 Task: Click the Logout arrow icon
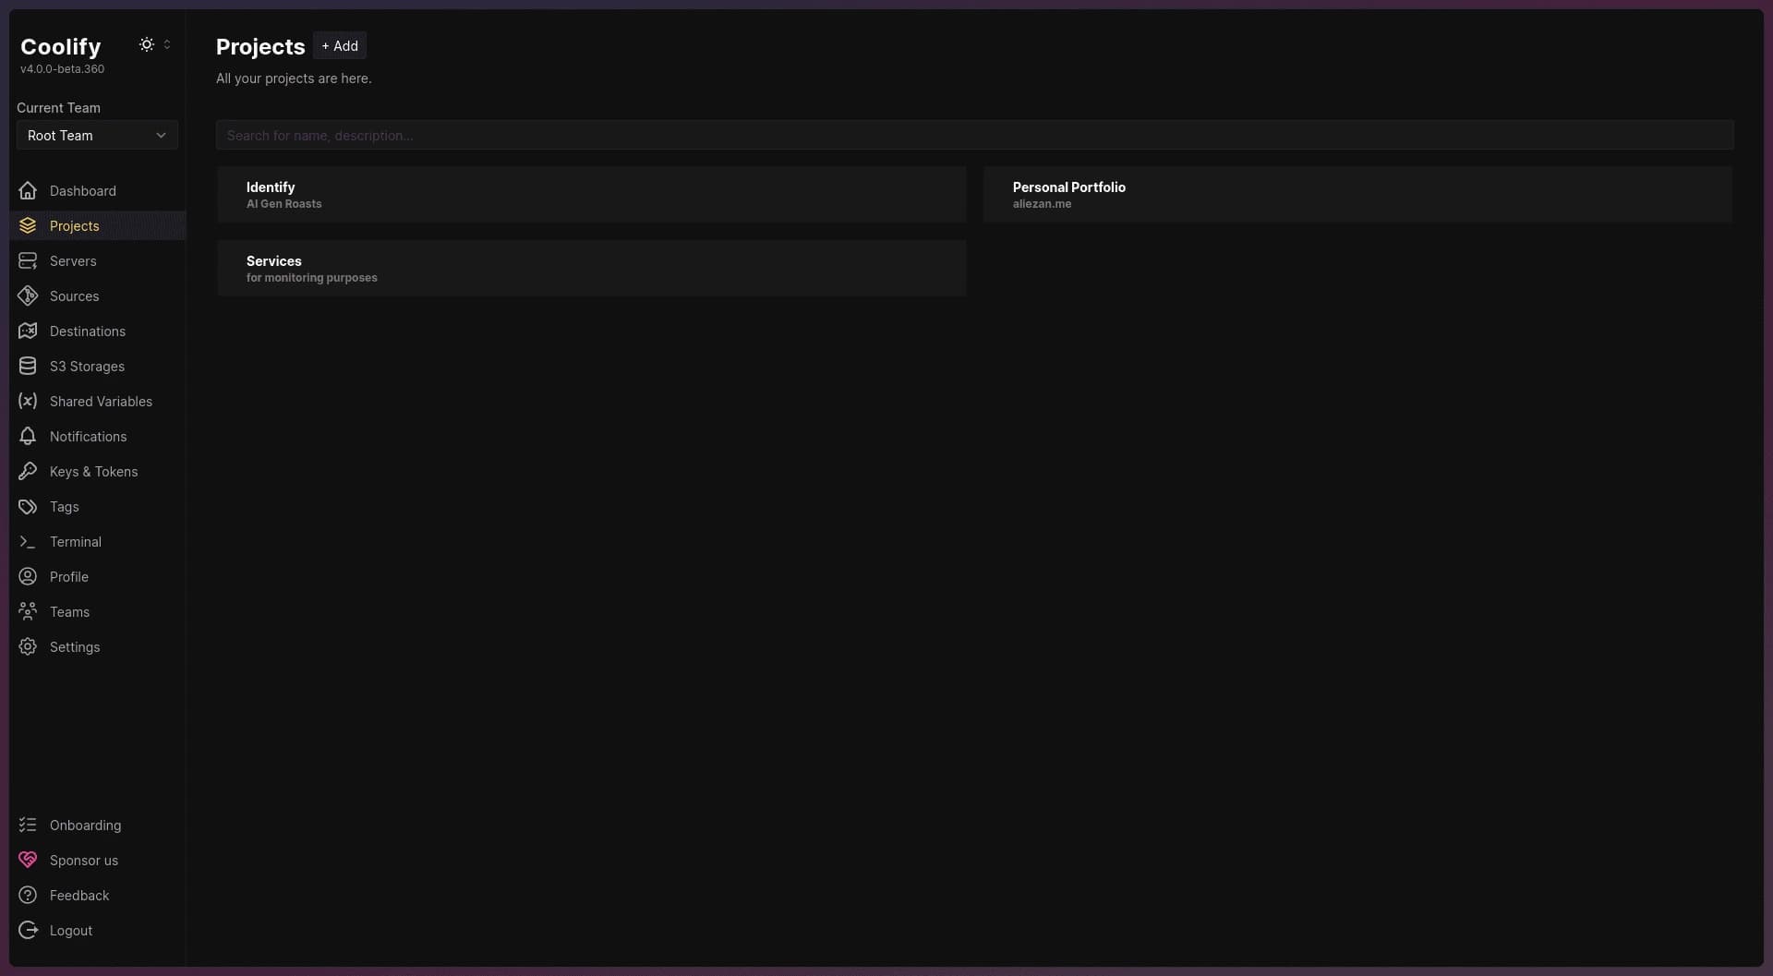[28, 930]
